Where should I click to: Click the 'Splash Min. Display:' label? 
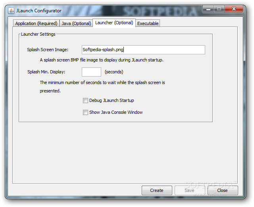coord(46,72)
